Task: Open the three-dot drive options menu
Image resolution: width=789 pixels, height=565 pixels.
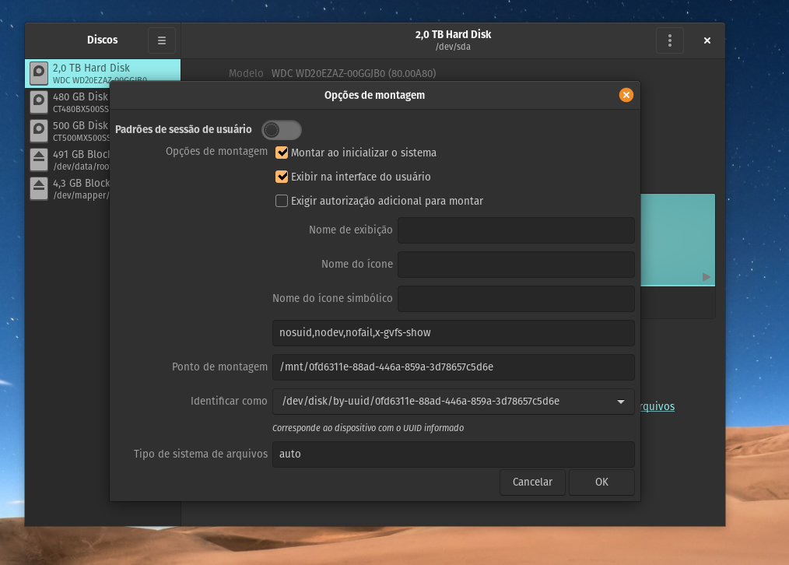Action: click(670, 40)
